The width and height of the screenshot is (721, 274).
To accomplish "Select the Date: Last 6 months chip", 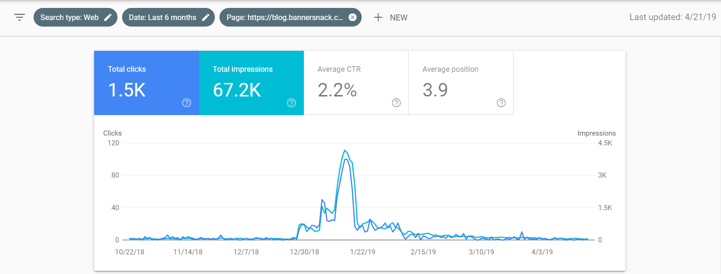I will pos(168,18).
